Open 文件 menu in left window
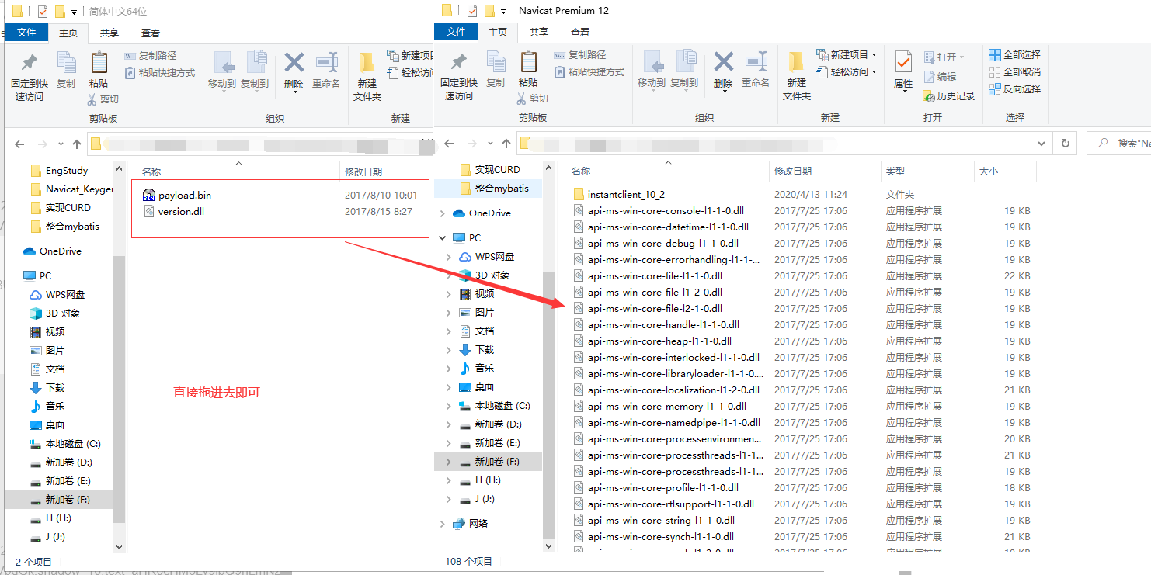This screenshot has height=575, width=1151. click(x=26, y=33)
